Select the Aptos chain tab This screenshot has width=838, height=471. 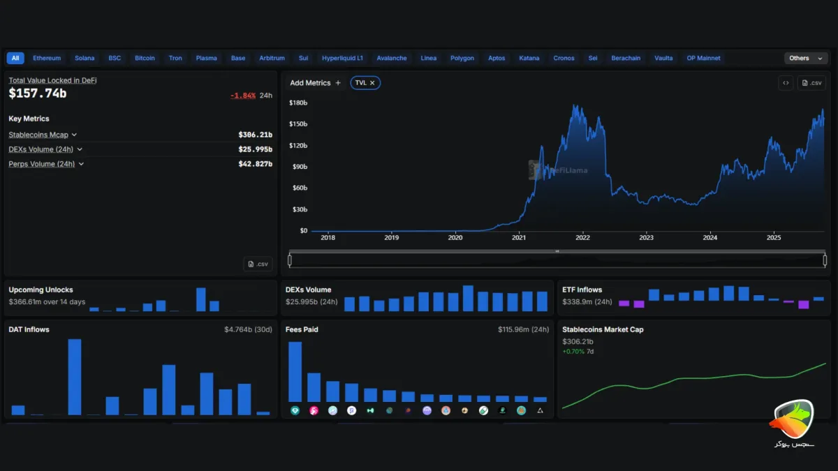point(497,59)
